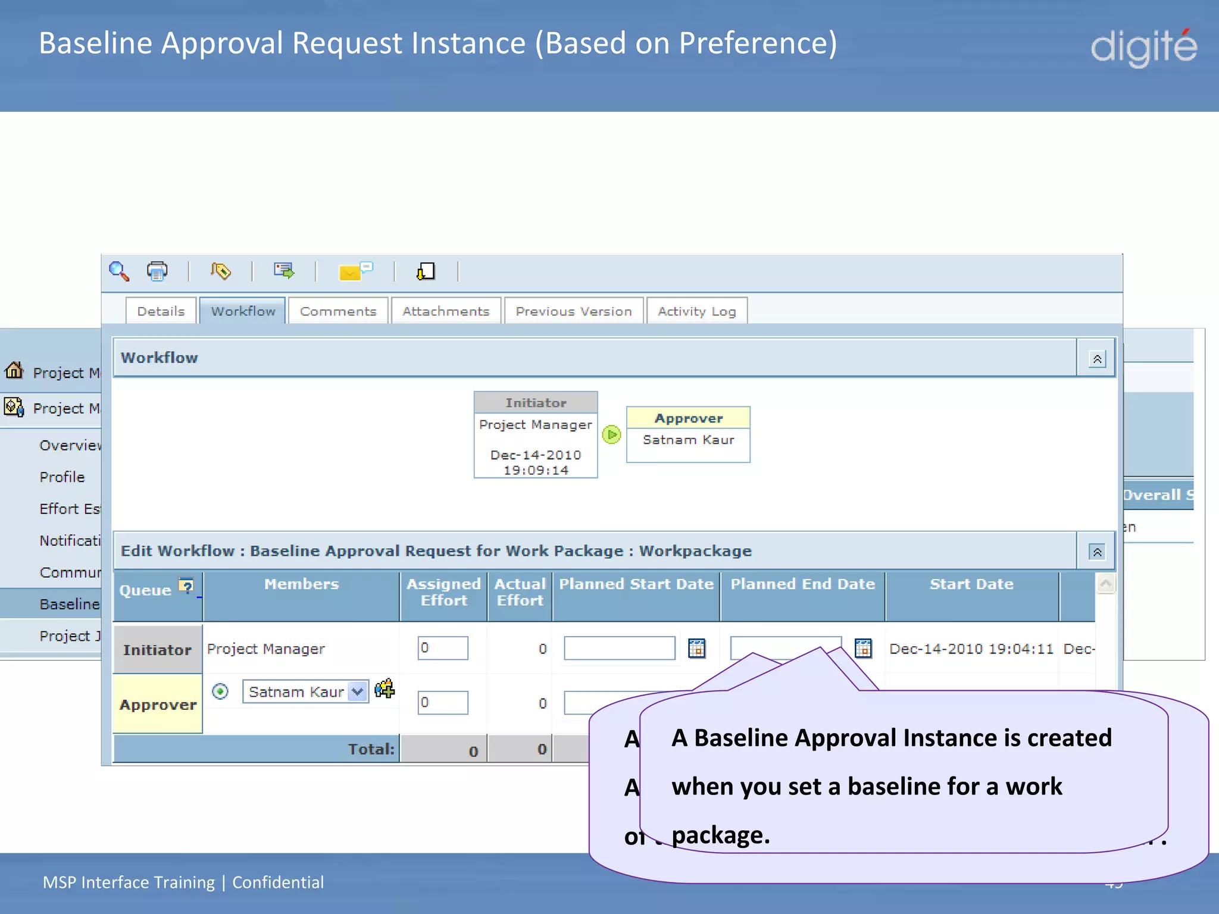Viewport: 1219px width, 914px height.
Task: Click the magnifier search icon in toolbar
Action: click(x=119, y=271)
